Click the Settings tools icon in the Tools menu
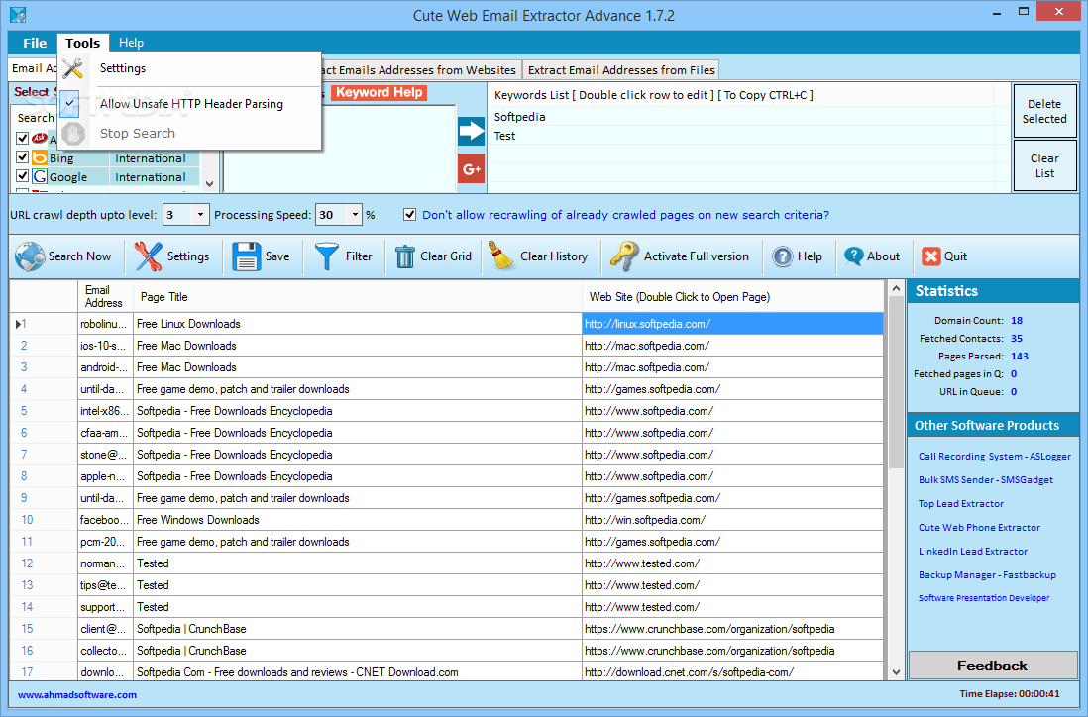Screen dimensions: 1088x717 coord(73,68)
